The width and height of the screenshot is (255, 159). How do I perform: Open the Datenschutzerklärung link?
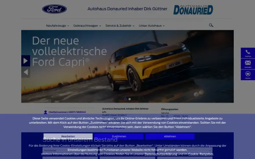[161, 154]
